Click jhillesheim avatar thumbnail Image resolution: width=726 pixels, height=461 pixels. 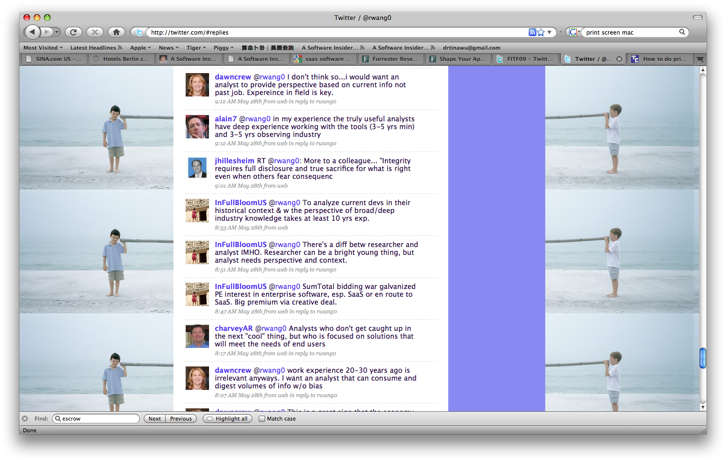point(197,169)
